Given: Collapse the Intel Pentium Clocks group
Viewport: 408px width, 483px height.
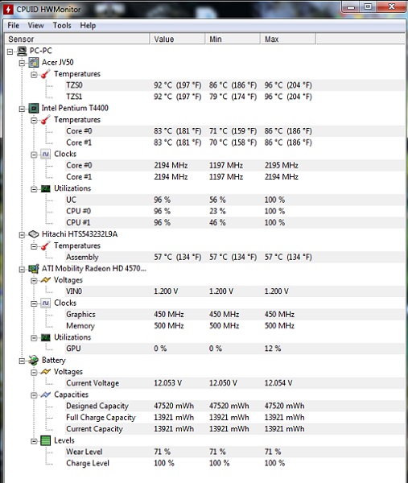Looking at the screenshot, I should click(34, 155).
